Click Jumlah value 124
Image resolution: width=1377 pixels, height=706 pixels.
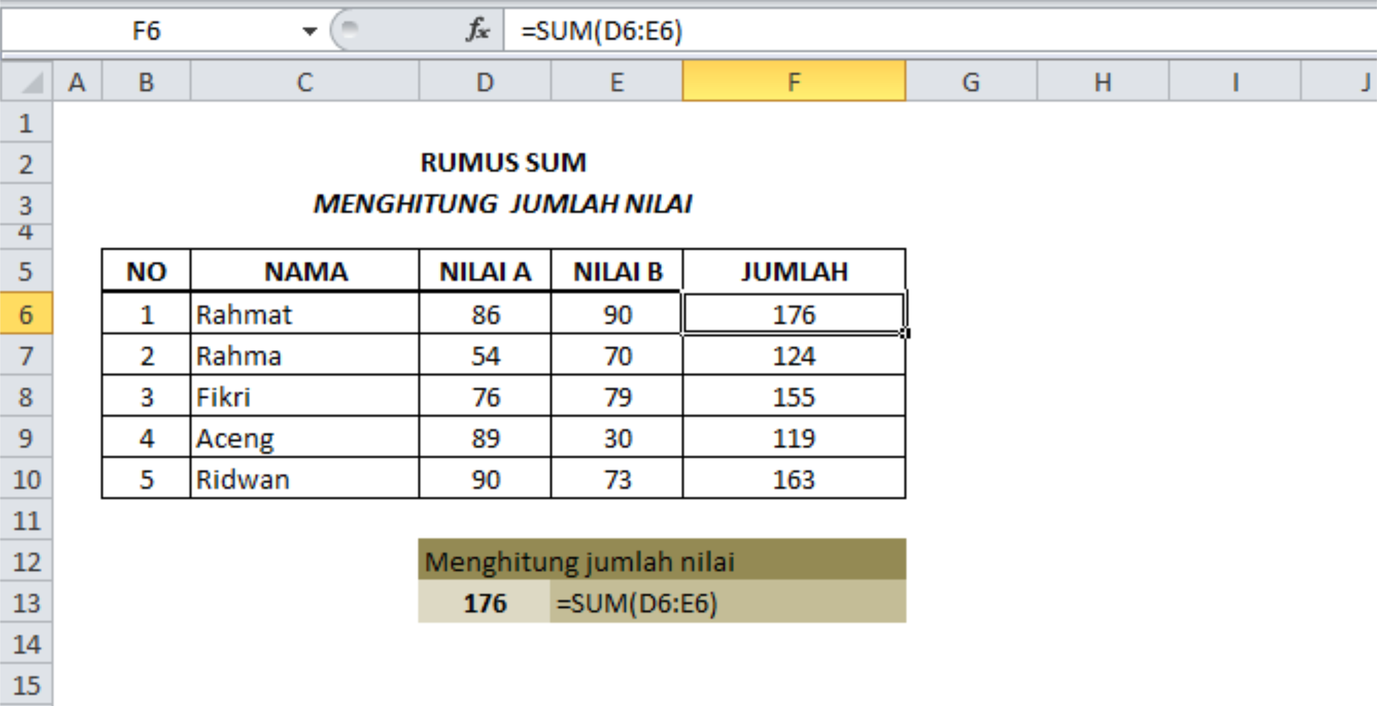(x=795, y=355)
